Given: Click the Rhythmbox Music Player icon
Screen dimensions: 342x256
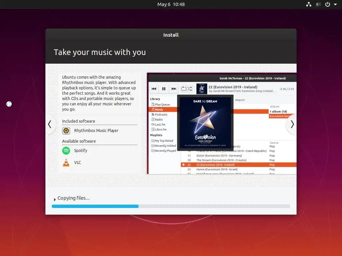Looking at the screenshot, I should click(x=66, y=131).
